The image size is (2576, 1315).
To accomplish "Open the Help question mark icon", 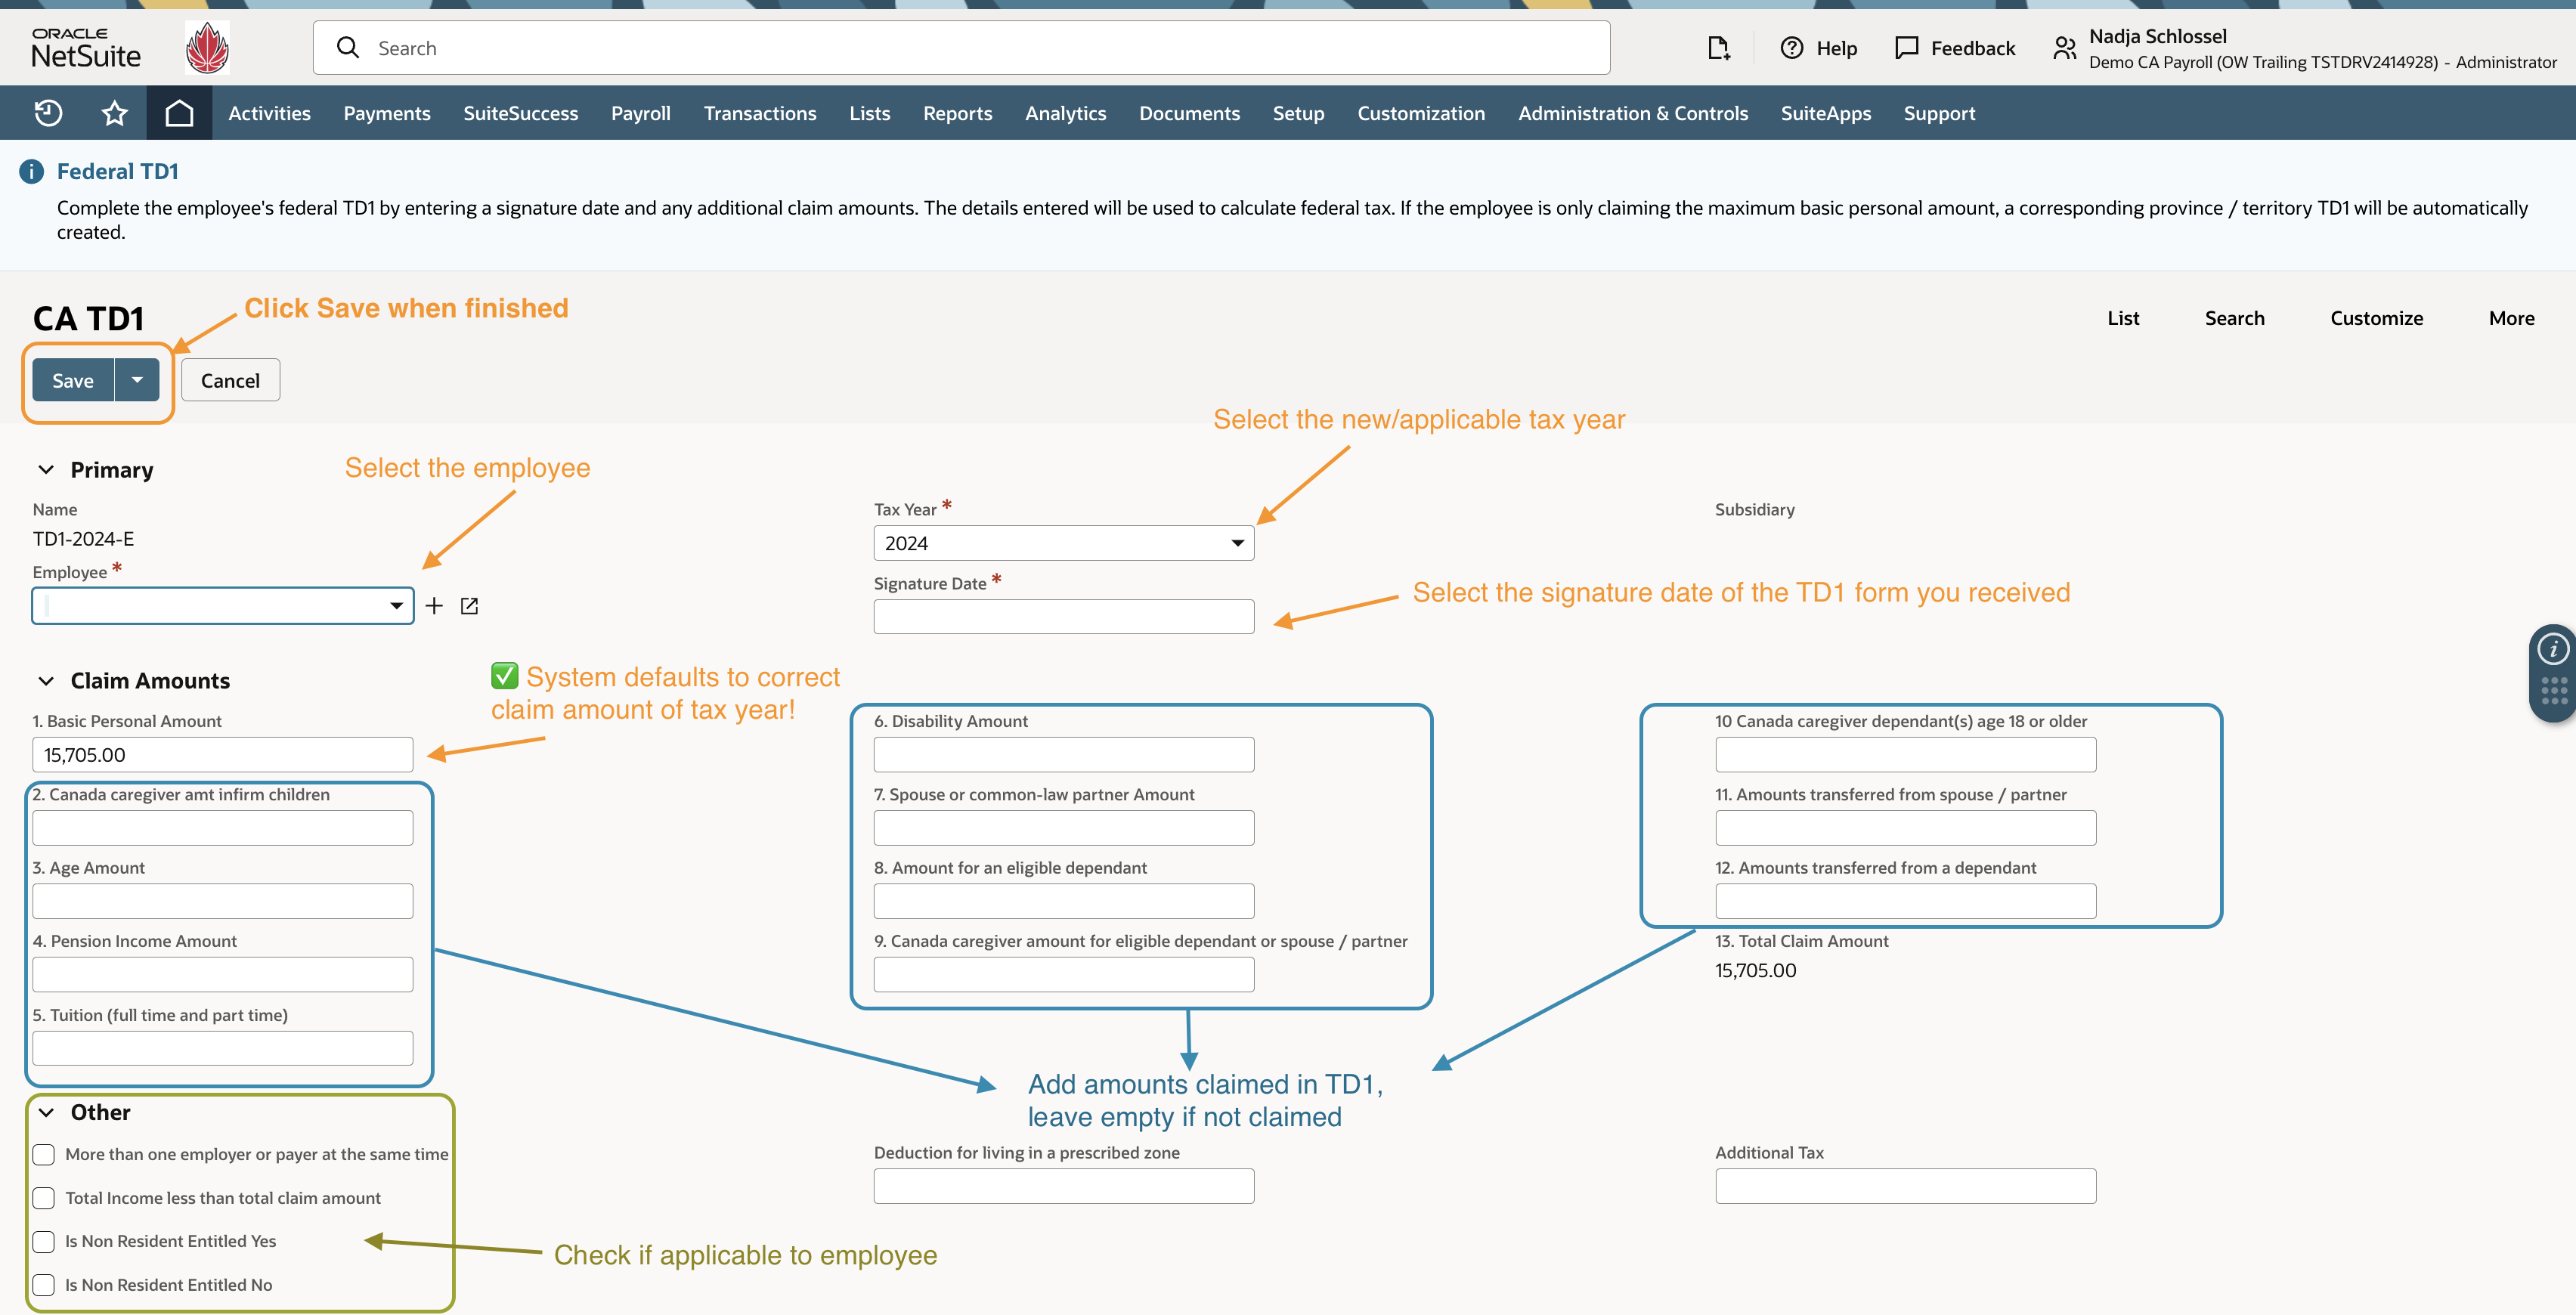I will pos(1792,48).
